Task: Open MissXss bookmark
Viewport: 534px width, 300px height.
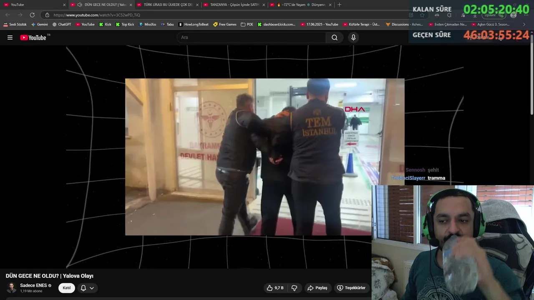Action: pos(147,25)
